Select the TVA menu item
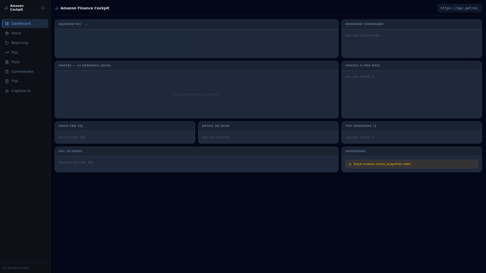Screen dimensions: 486x273 point(25,81)
